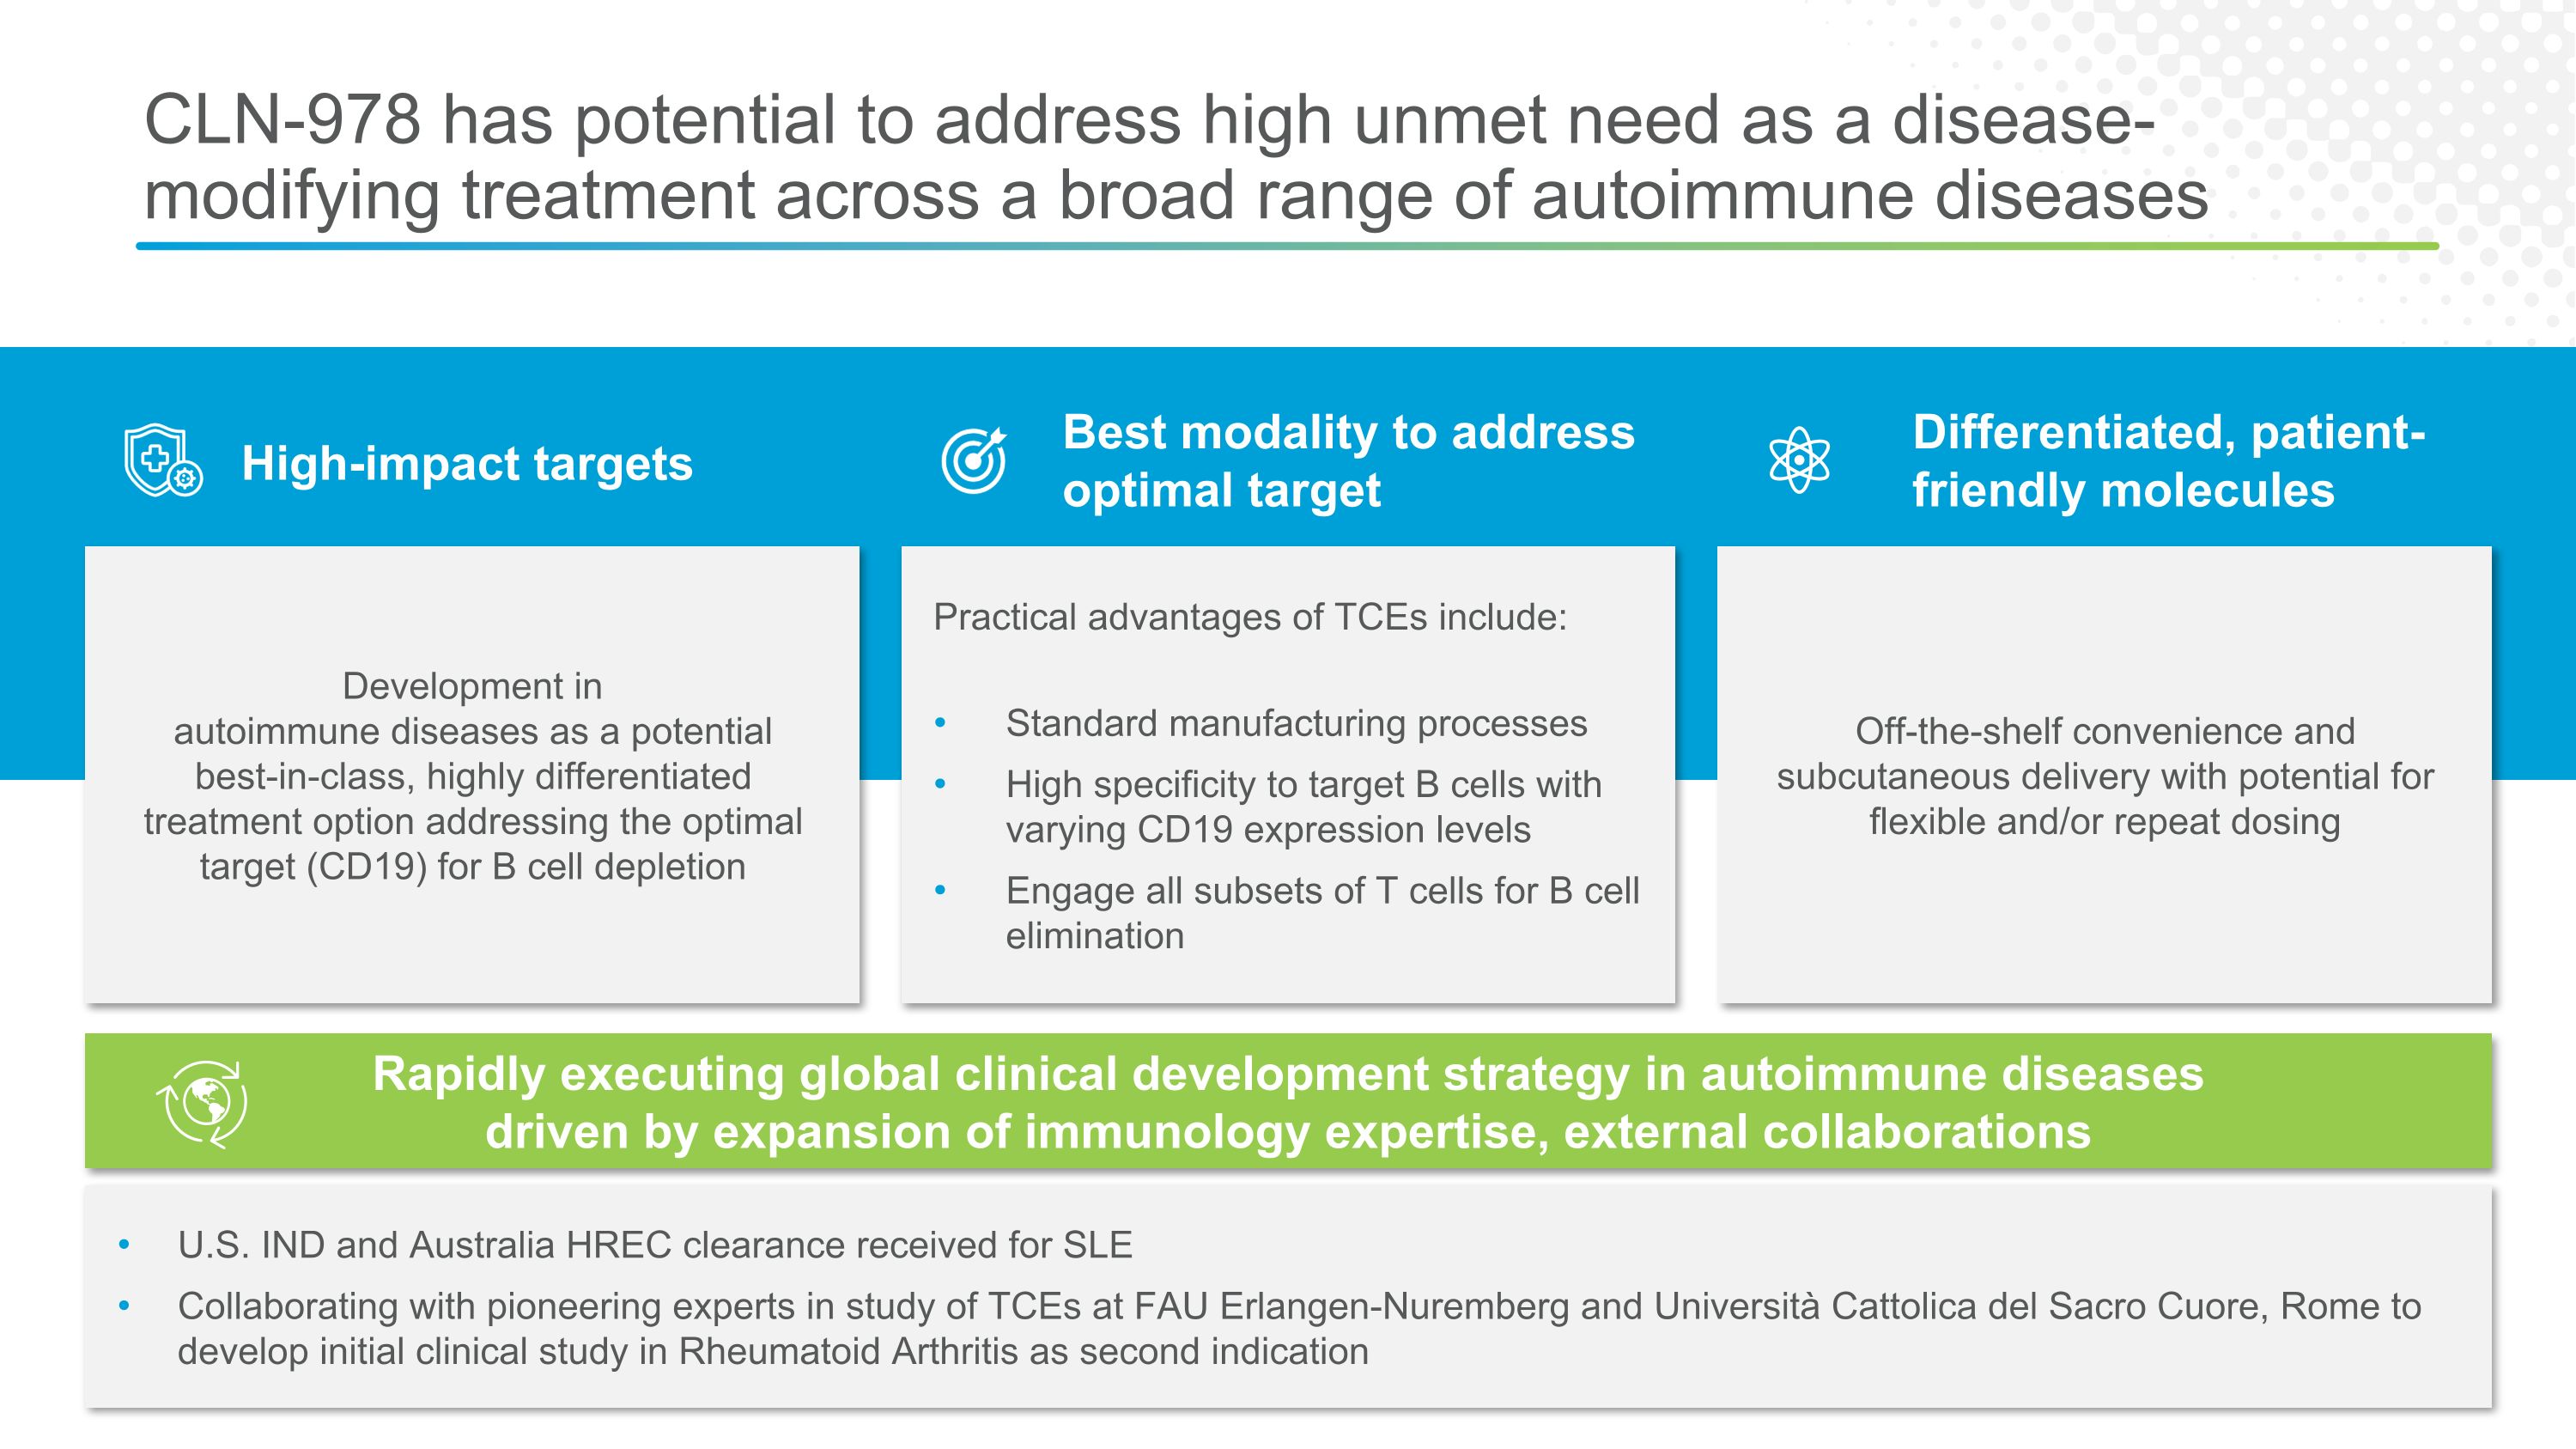
Task: Click 'Standard manufacturing processes' bullet
Action: coord(1296,723)
